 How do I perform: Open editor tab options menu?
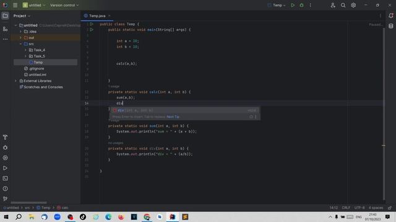381,15
